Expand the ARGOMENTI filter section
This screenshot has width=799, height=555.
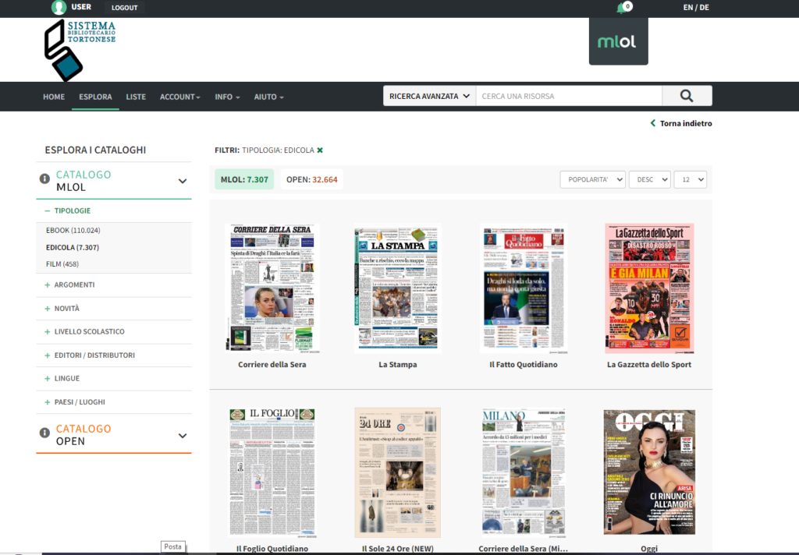(74, 285)
